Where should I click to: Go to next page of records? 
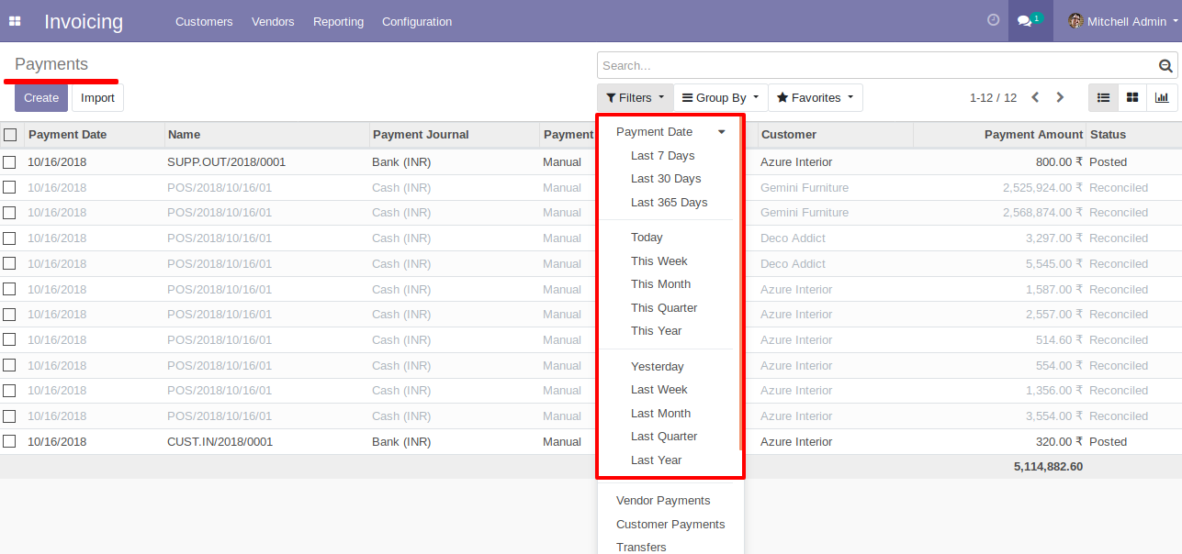[1060, 97]
